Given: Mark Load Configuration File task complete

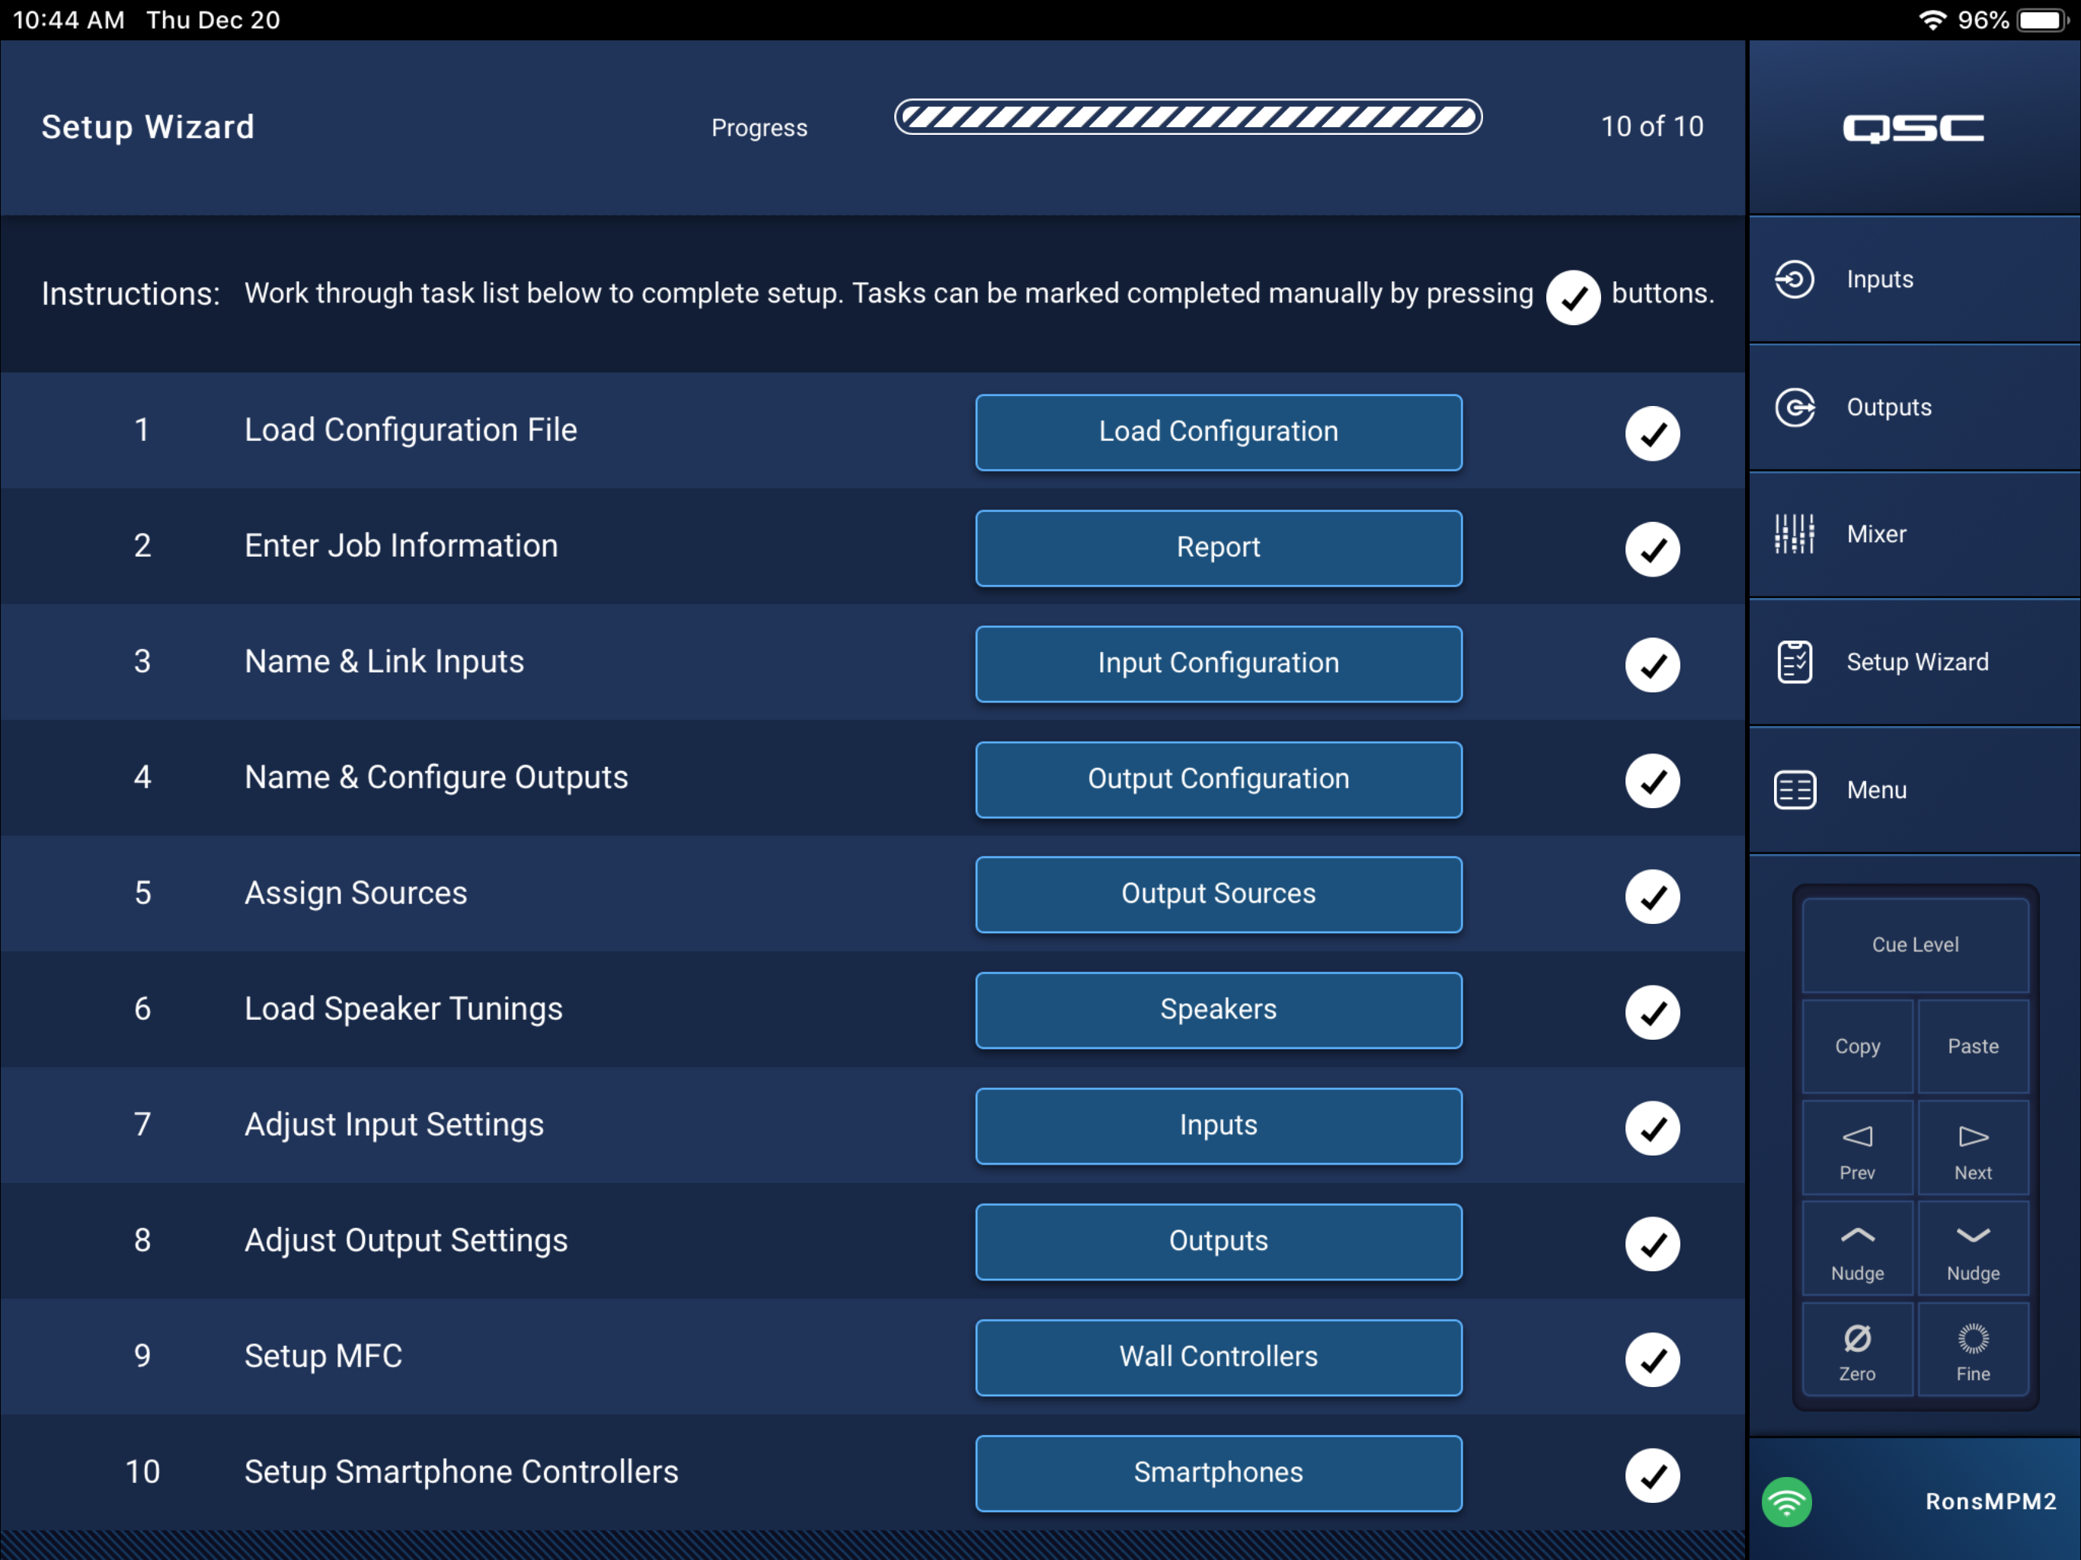Looking at the screenshot, I should 1653,433.
